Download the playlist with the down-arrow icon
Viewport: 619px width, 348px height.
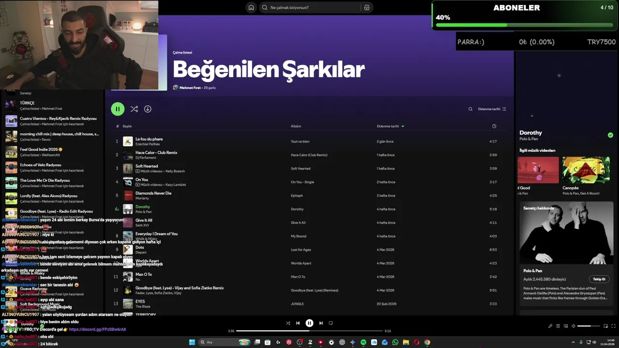[x=147, y=109]
